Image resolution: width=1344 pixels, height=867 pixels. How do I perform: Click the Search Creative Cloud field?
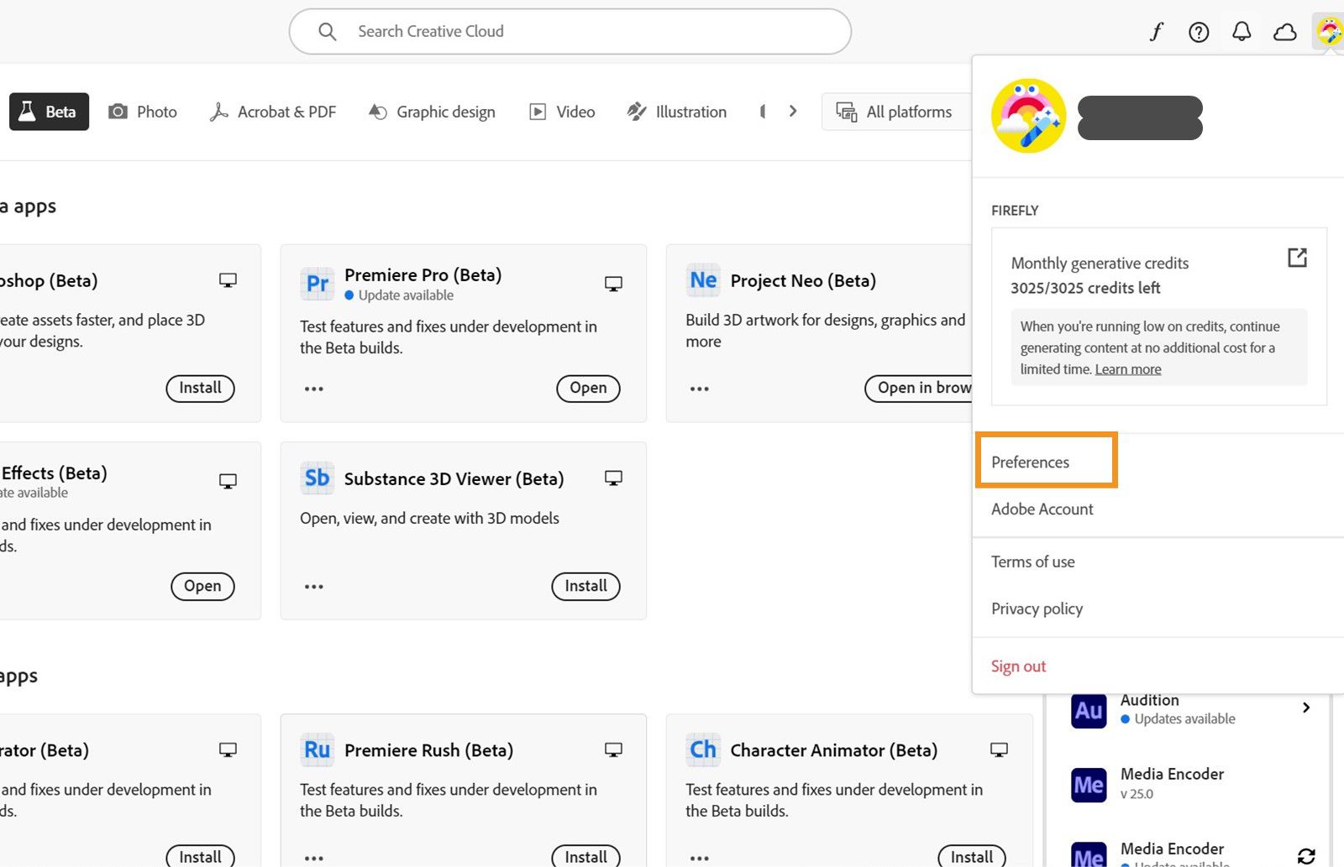pos(570,32)
